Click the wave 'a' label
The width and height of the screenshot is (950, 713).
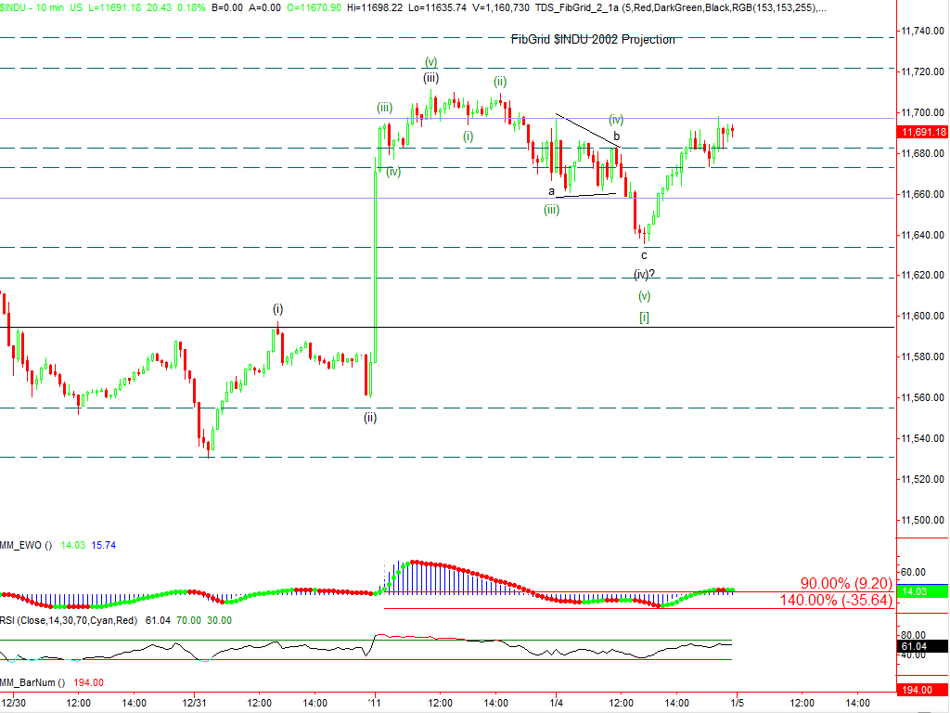click(x=551, y=191)
